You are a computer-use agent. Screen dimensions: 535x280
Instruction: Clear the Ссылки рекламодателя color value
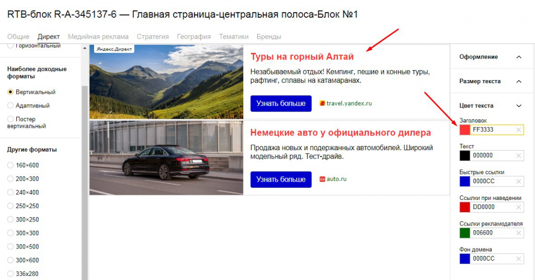point(518,233)
